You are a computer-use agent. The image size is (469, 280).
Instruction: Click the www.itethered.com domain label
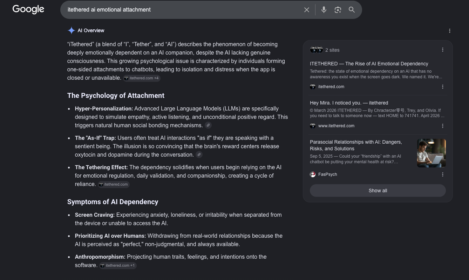point(336,126)
